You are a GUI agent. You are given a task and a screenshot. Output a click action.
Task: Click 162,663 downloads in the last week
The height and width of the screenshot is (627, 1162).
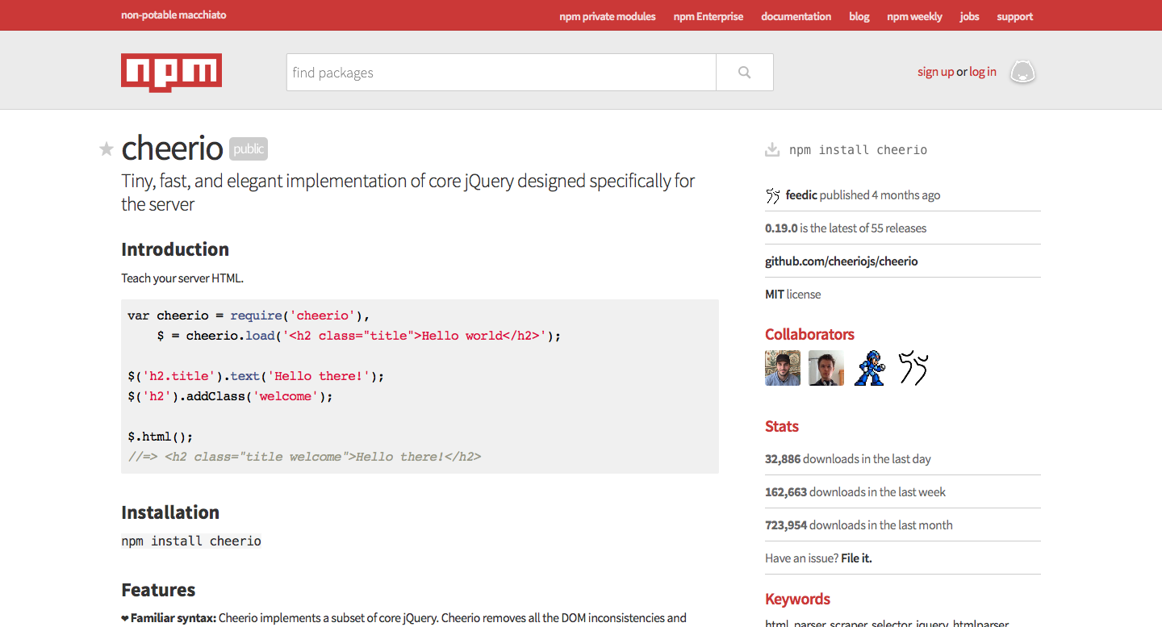coord(855,492)
